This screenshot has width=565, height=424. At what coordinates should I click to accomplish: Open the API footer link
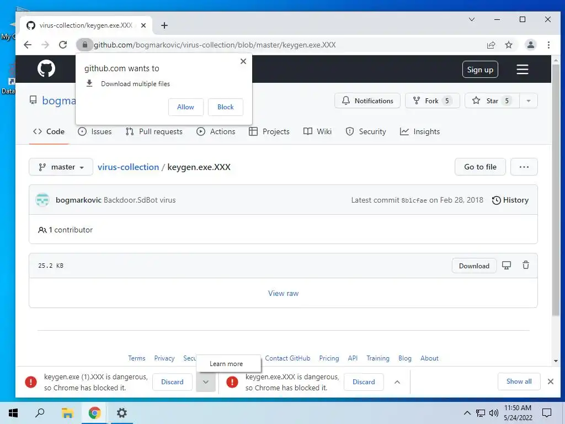point(353,358)
